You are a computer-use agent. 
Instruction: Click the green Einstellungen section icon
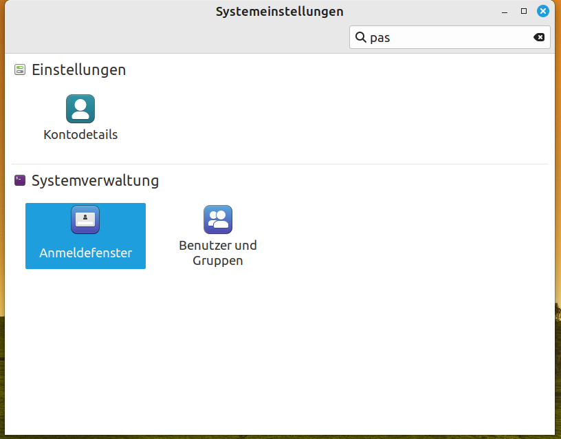[19, 69]
